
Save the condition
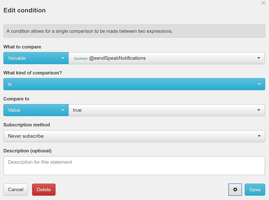(x=255, y=190)
